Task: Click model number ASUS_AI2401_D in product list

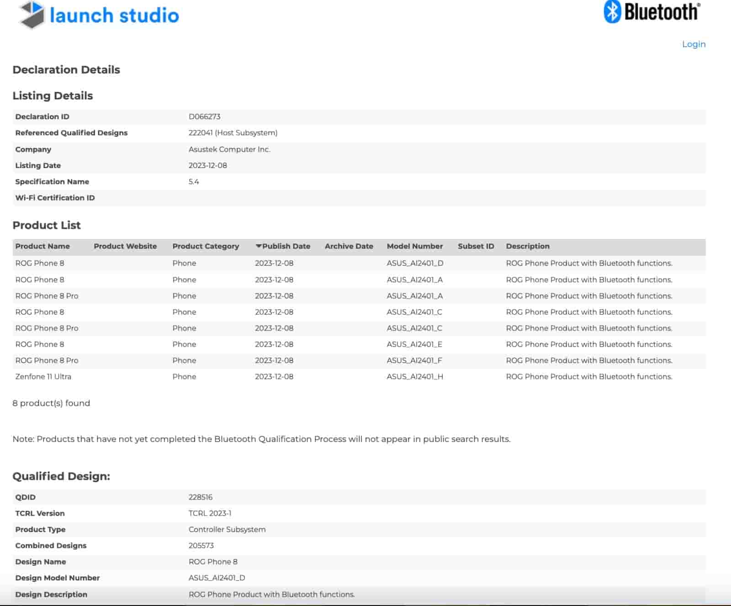Action: (x=415, y=263)
